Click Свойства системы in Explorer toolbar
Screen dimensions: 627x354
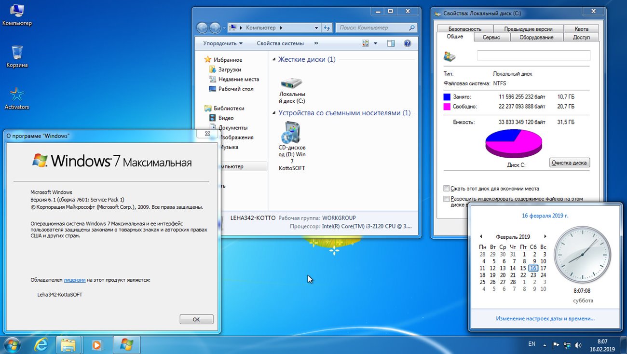(280, 43)
